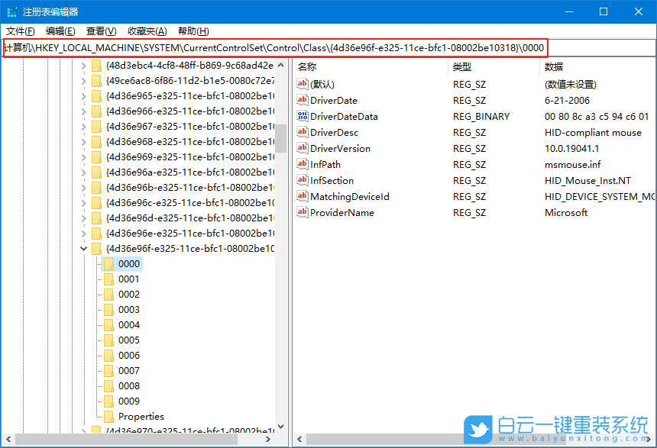The width and height of the screenshot is (657, 448).
Task: Sort values by the 类型 column header
Action: pos(461,66)
